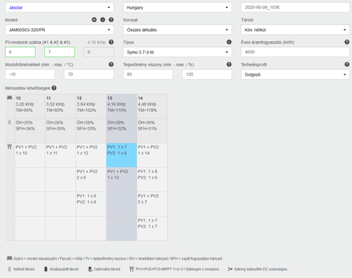Image resolution: width=352 pixels, height=278 pixels.
Task: Click the storage icon in table's ÖH row
Action: [10, 122]
